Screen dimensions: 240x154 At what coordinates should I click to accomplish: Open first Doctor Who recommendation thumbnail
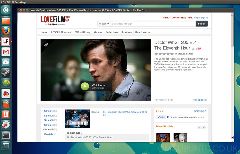coord(163,137)
